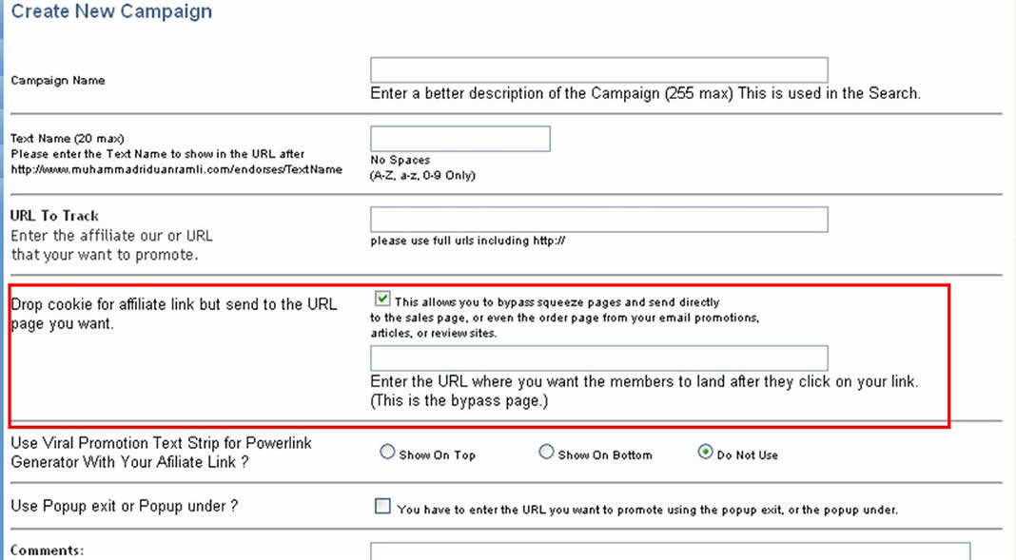Screen dimensions: 1016x560
Task: Click the Comments text area
Action: tap(670, 551)
